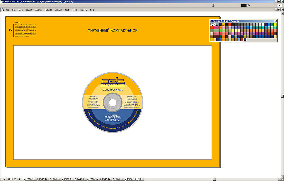Open the Edit menu

coord(14,10)
